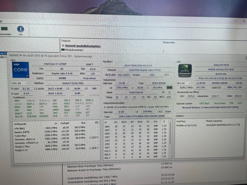Viewport: 247px width, 185px height.
Task: Click the Raptor Lake-S 8+8 codename field
Action: (62, 73)
